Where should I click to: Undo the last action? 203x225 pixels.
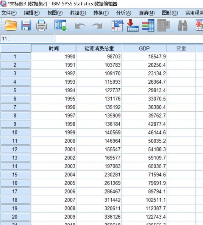tap(80, 26)
